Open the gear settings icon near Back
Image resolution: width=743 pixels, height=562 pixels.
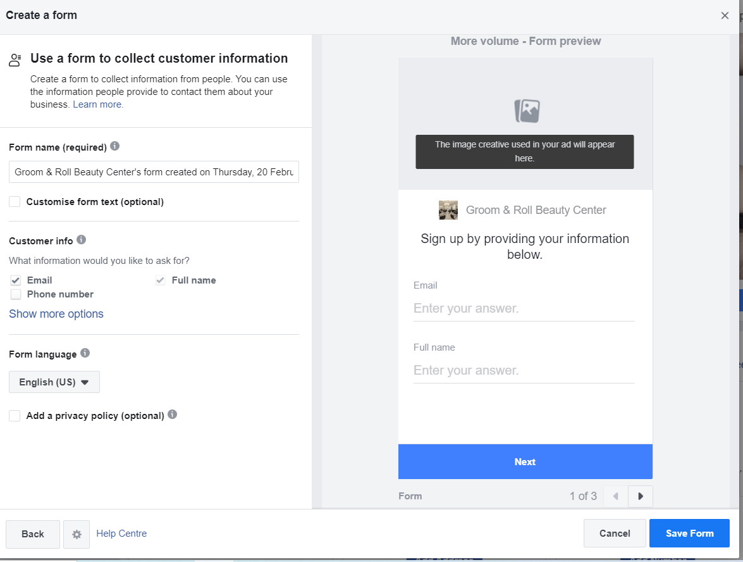tap(77, 534)
